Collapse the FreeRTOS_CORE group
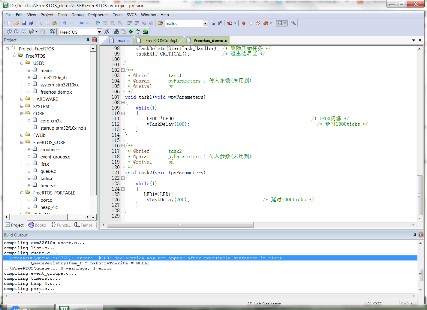 tap(22, 143)
